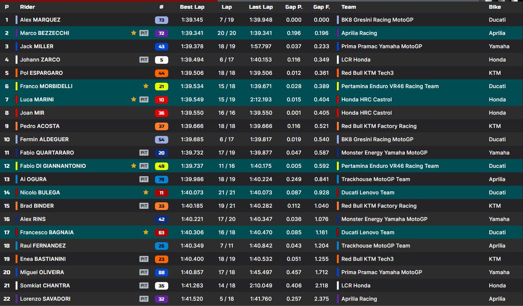Click lap count 21 / 21

[227, 193]
